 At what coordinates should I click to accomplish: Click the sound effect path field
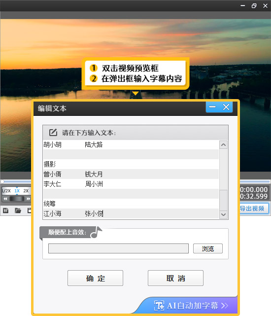pyautogui.click(x=118, y=248)
